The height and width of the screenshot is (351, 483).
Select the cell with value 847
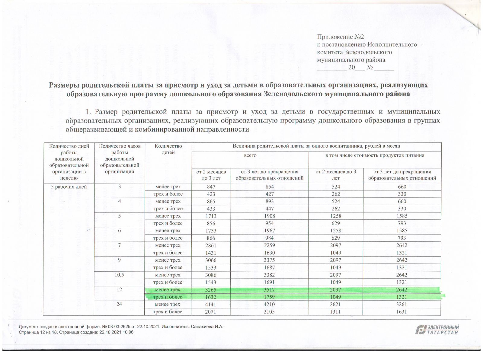211,187
